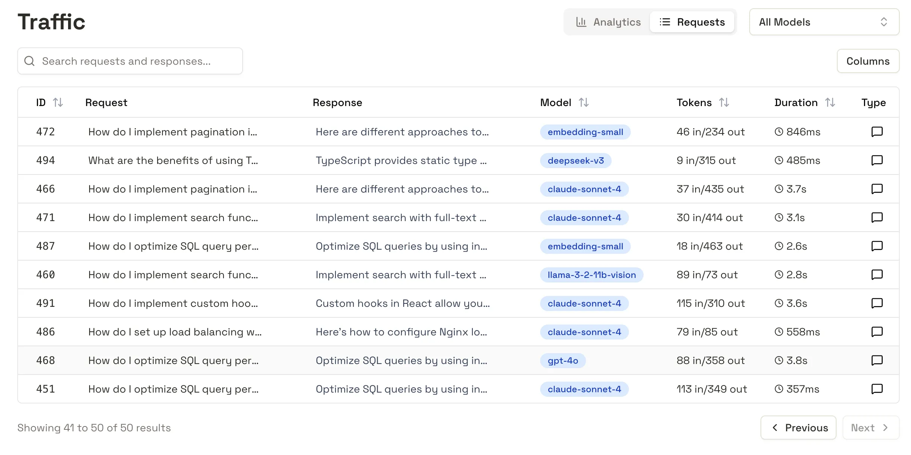
Task: Click the llama-3-2-11b-vision model badge
Action: click(x=591, y=275)
